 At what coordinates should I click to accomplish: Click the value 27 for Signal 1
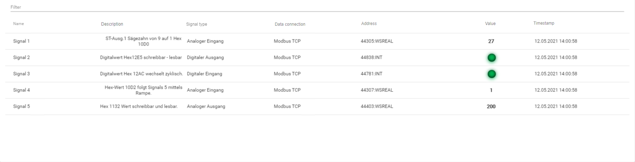[x=491, y=41]
